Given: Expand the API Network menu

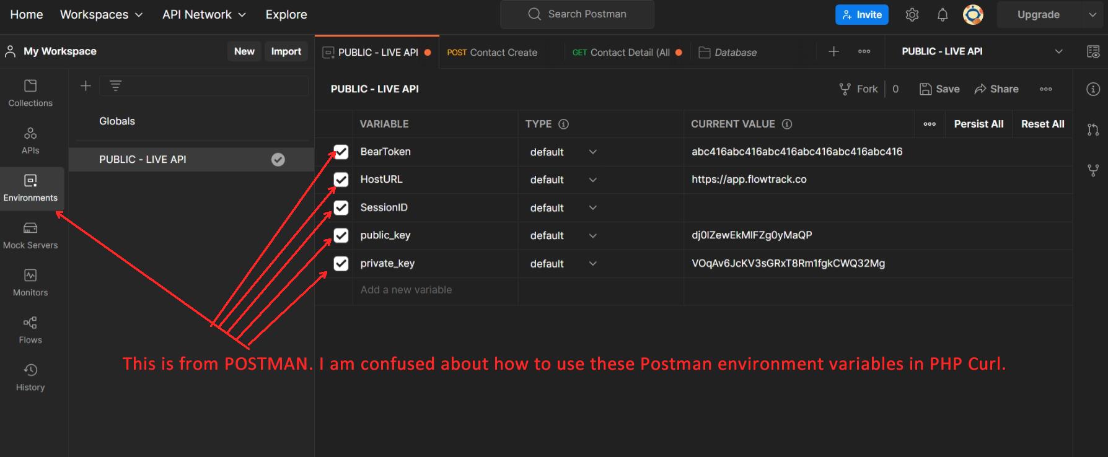Looking at the screenshot, I should pyautogui.click(x=204, y=14).
